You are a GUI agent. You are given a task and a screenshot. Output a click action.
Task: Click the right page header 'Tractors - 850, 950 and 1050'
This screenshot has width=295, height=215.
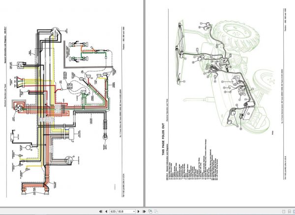(285, 20)
